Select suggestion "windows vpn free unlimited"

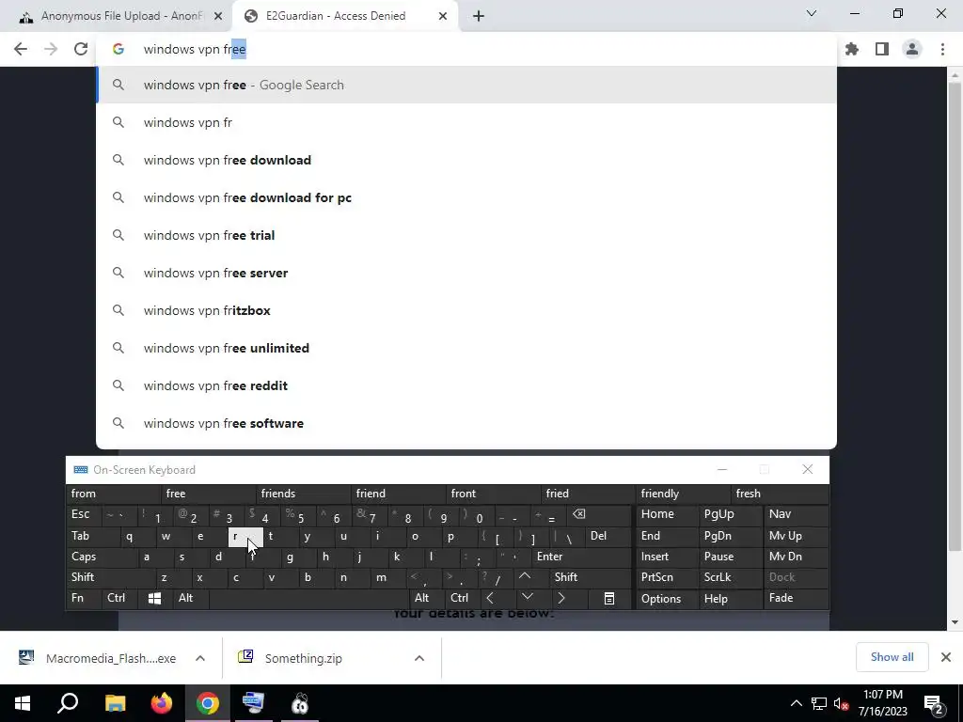click(x=466, y=348)
